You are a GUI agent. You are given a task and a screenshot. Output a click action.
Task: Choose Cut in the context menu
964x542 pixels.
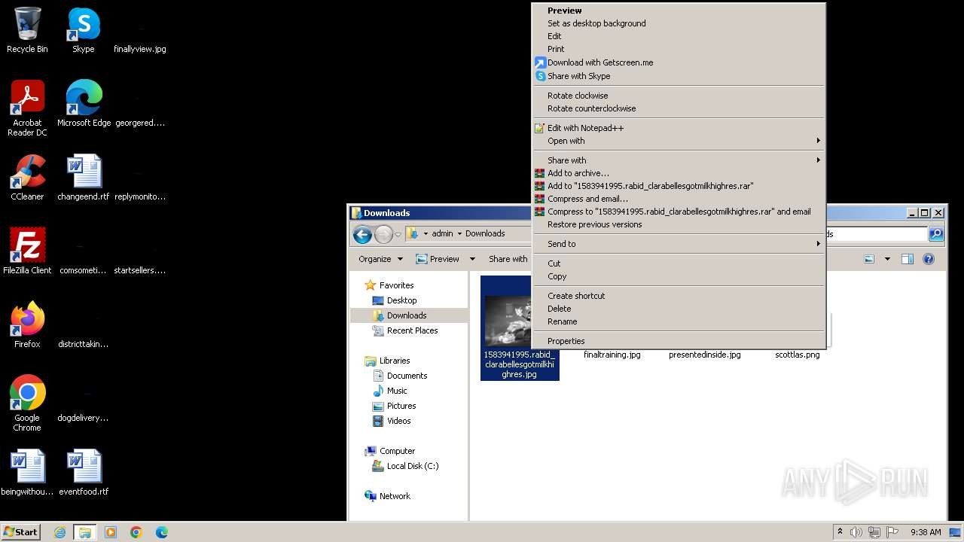click(679, 263)
